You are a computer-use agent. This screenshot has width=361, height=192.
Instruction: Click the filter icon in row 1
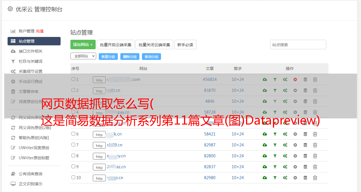[275, 79]
